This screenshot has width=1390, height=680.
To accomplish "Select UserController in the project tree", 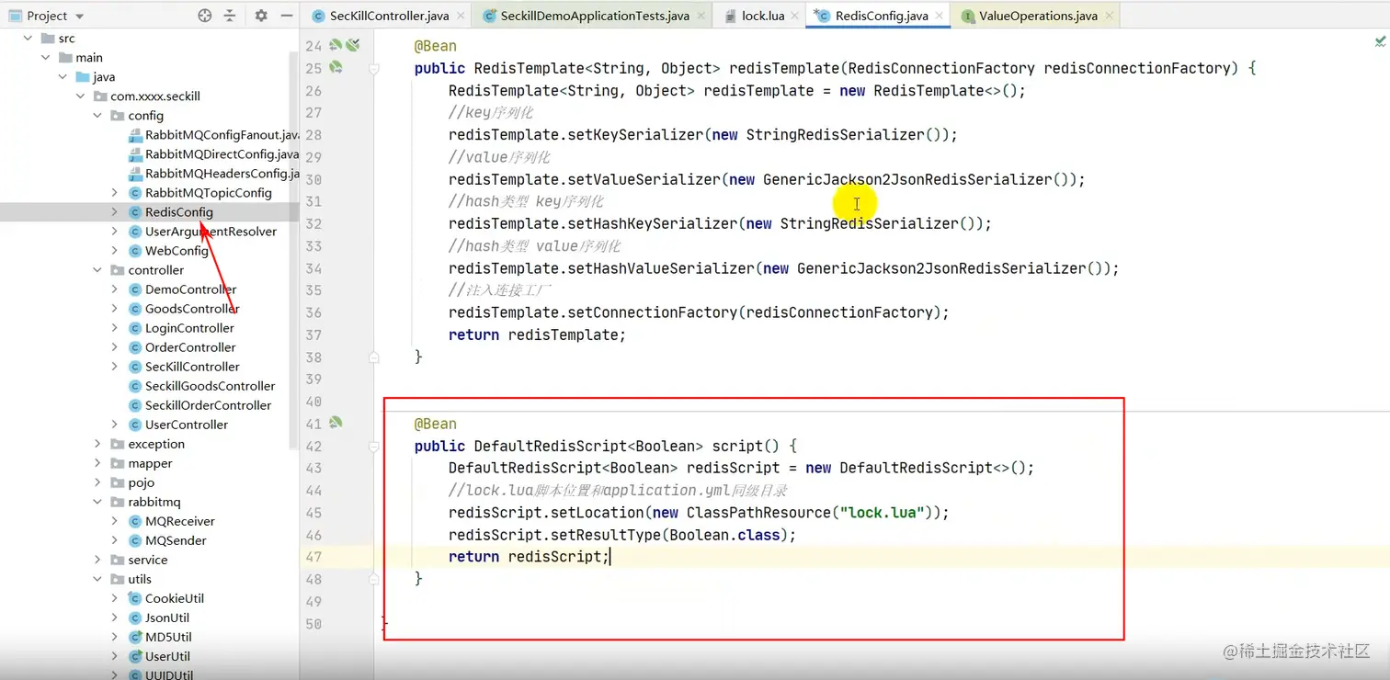I will pos(187,425).
